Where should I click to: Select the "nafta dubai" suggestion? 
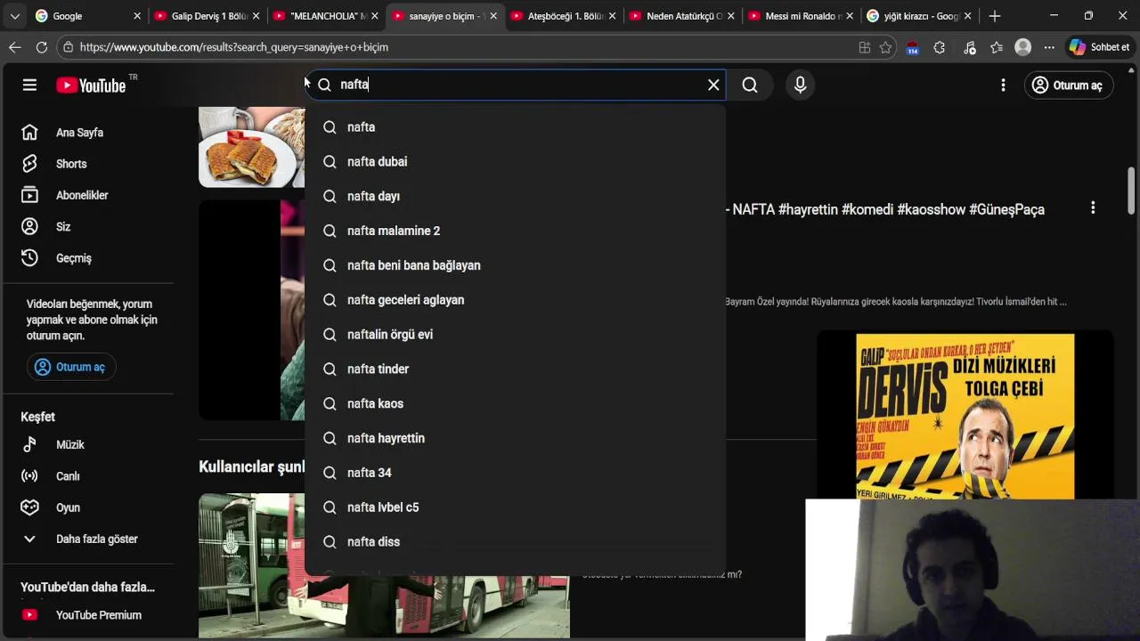coord(515,162)
